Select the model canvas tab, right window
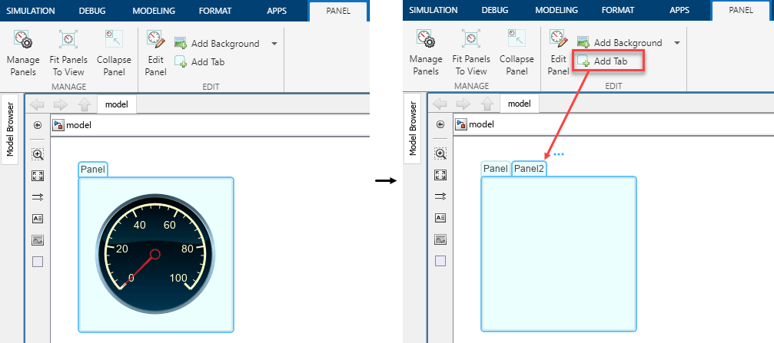 520,104
